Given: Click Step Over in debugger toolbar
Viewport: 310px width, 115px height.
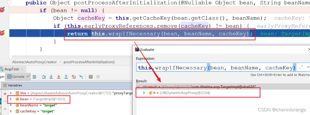Looking at the screenshot, I should (x=44, y=77).
